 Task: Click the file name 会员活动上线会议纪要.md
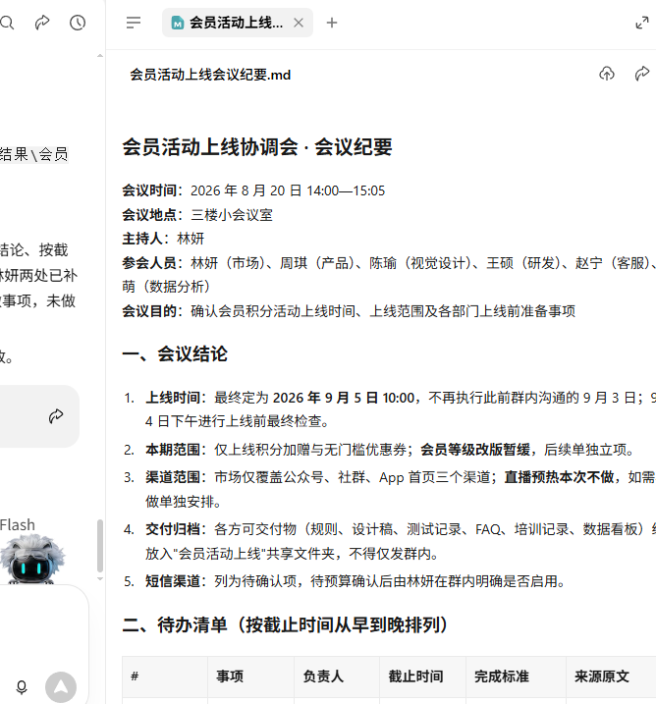click(210, 75)
